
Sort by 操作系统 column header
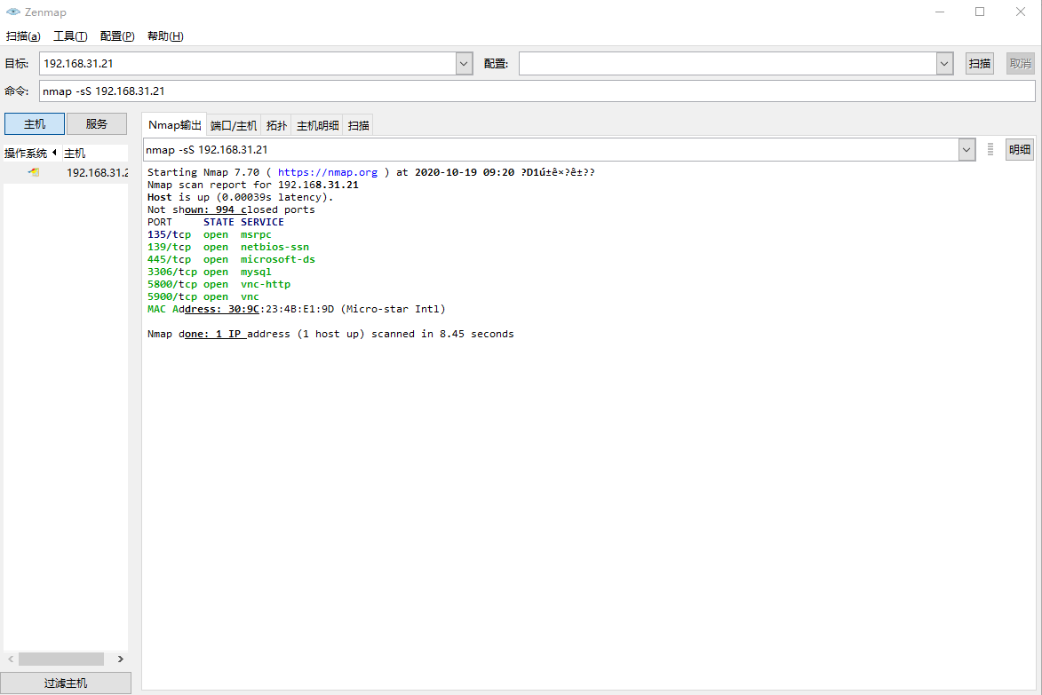coord(30,154)
